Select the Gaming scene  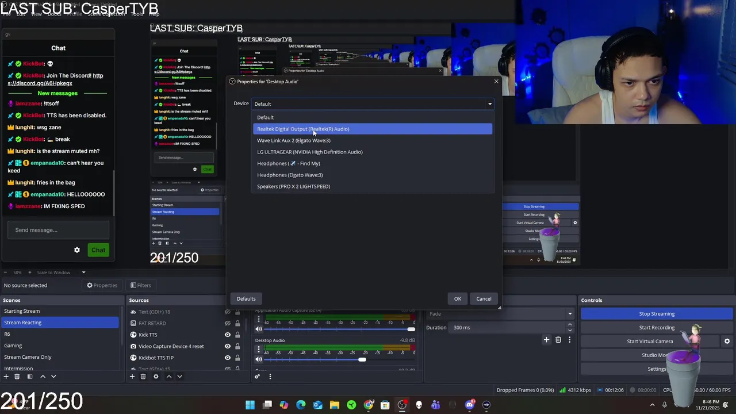click(60, 346)
